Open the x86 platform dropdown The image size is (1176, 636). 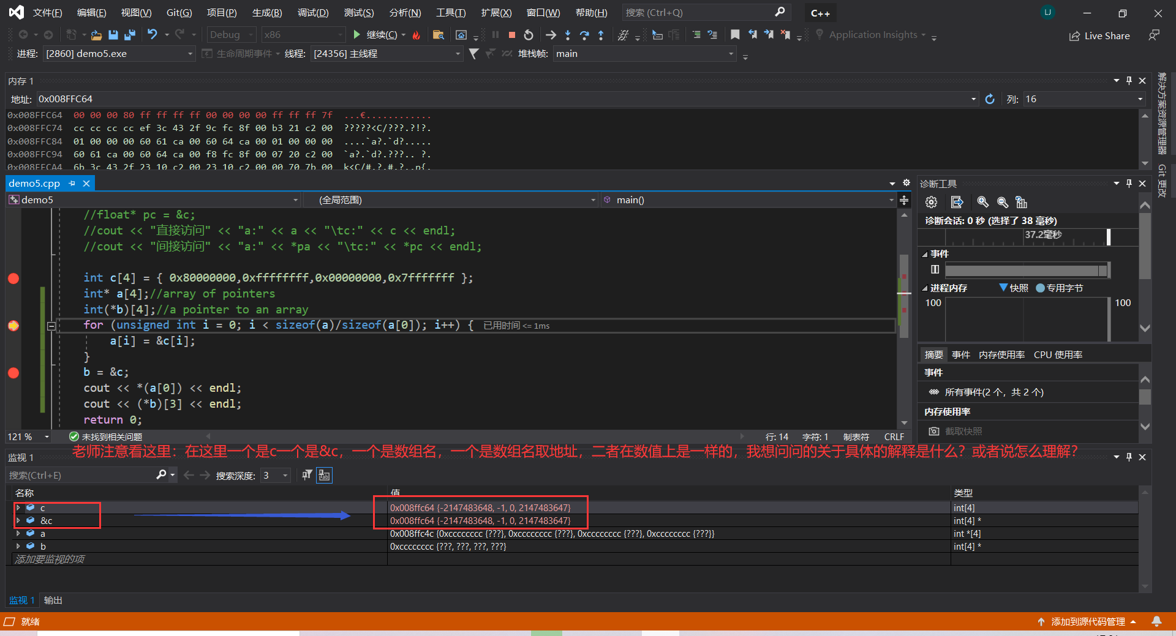[x=303, y=35]
